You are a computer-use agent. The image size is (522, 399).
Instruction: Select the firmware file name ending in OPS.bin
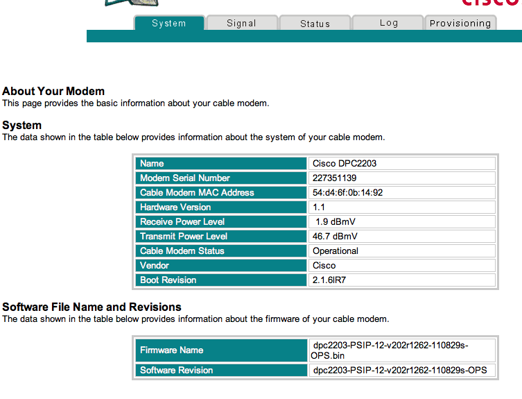point(389,350)
